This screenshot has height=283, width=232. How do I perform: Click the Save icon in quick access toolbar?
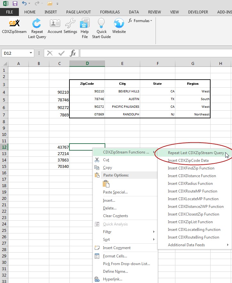coord(15,4)
